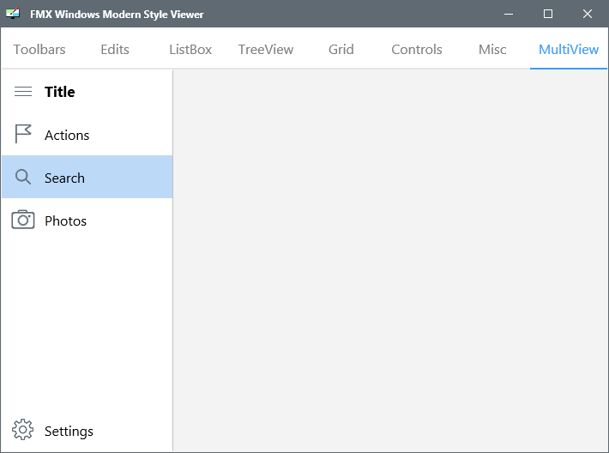Close the FMX Style Viewer window

588,14
